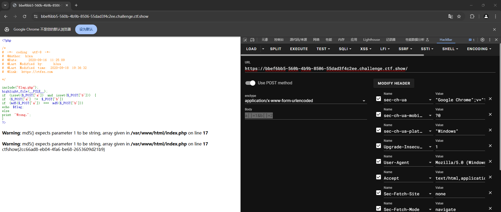501x212 pixels.
Task: Click the Body input field
Action: pos(306,116)
